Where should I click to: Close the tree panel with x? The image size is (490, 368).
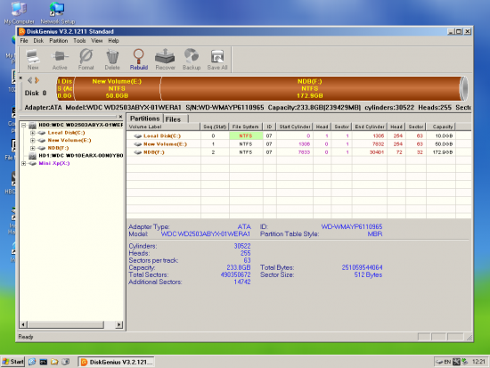[x=120, y=117]
